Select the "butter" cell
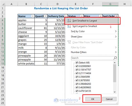The width and height of the screenshot is (132, 106). tap(26, 24)
